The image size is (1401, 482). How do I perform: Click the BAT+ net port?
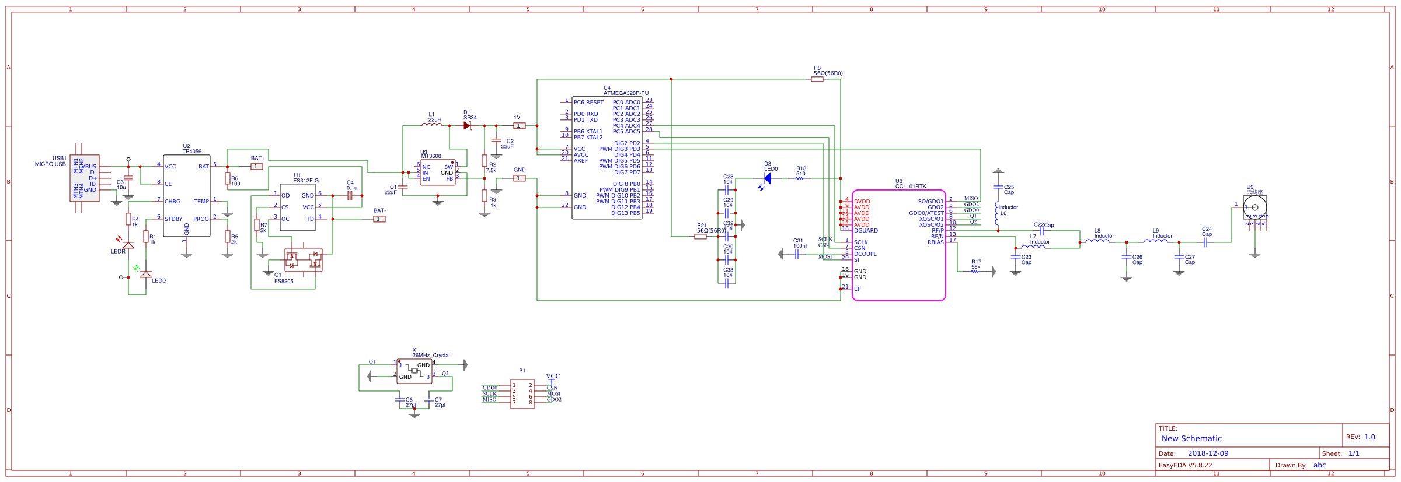pyautogui.click(x=256, y=167)
